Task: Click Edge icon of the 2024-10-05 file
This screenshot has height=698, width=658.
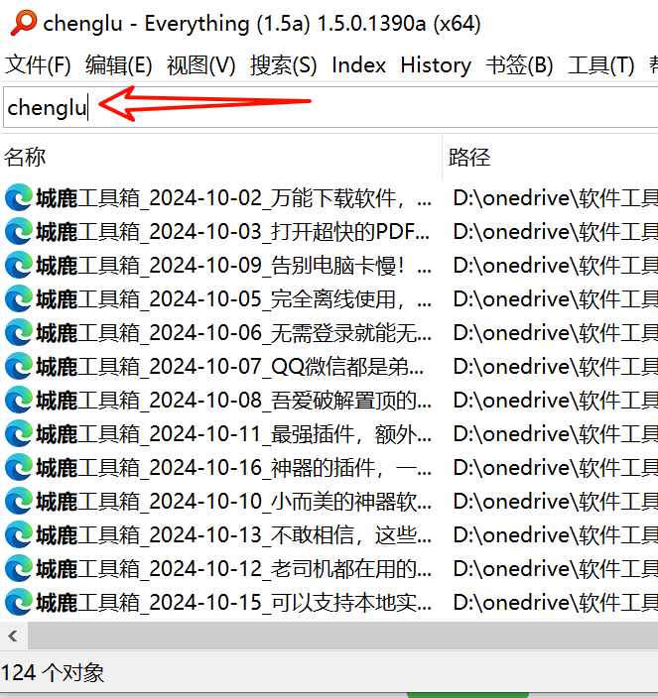Action: (19, 298)
